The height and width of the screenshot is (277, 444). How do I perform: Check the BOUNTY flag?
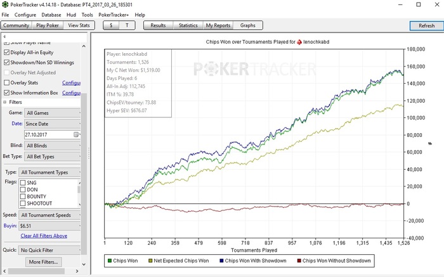[23, 196]
